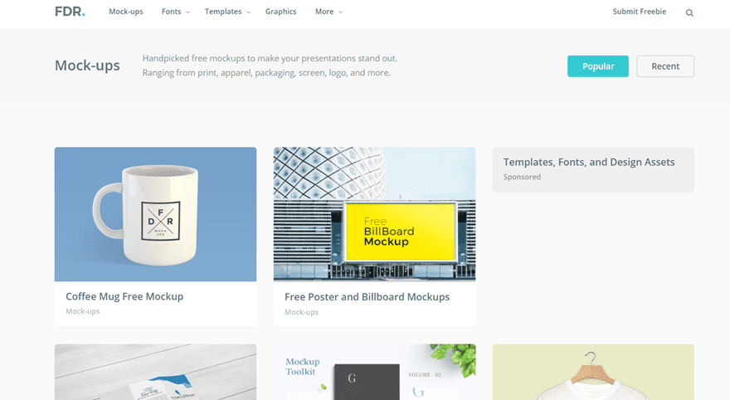
Task: Open the coffee mug mockup image
Action: tap(155, 214)
